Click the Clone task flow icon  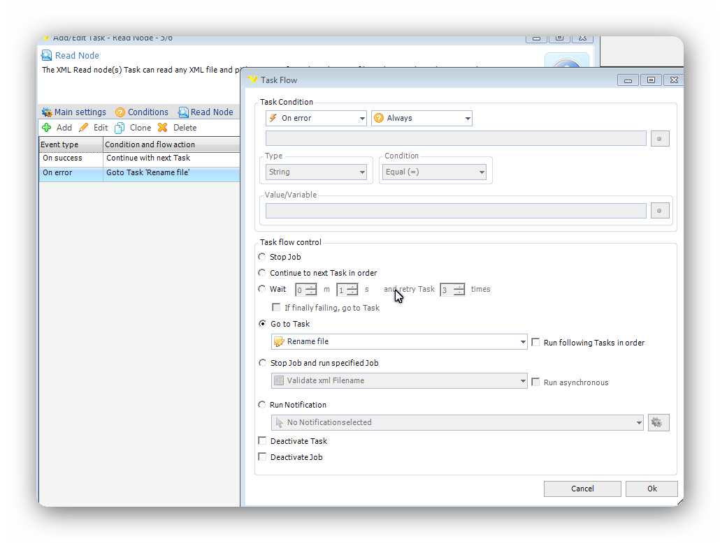pos(120,128)
